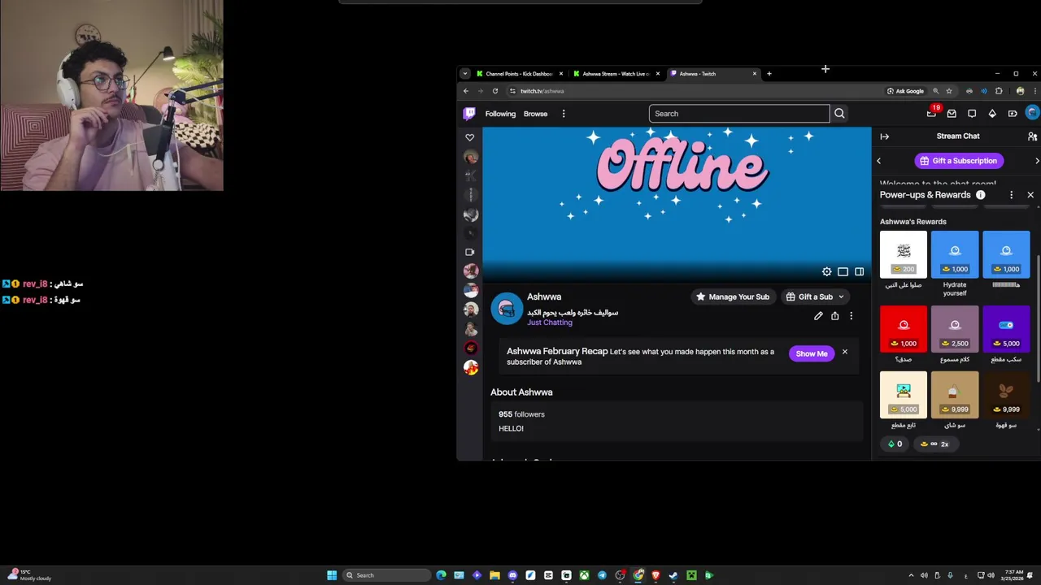Open Steam from the taskbar

click(673, 575)
